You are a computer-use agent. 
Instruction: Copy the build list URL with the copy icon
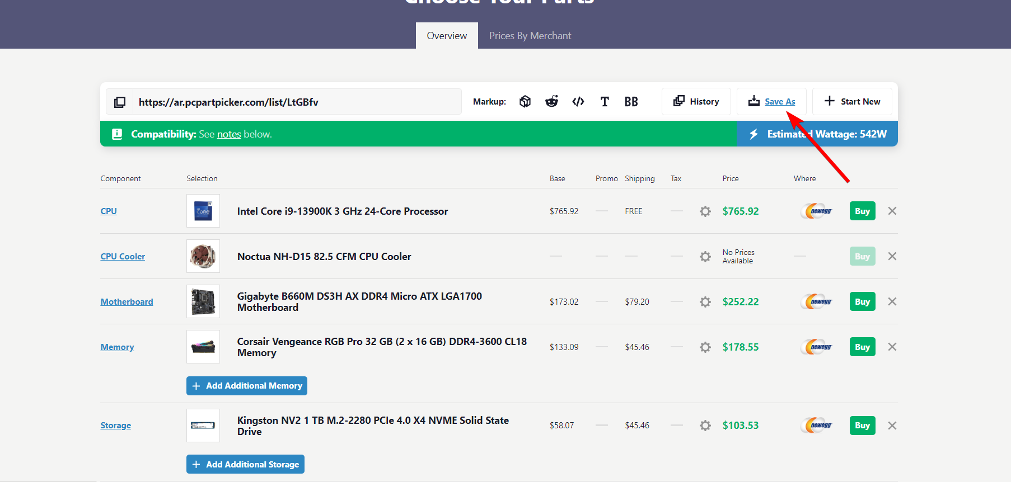(x=120, y=102)
